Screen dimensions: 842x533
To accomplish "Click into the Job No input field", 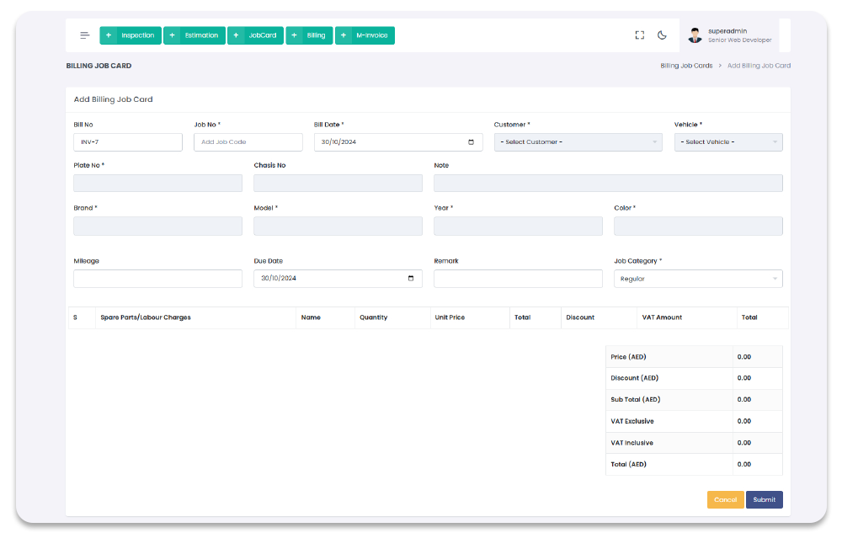I will pos(248,142).
